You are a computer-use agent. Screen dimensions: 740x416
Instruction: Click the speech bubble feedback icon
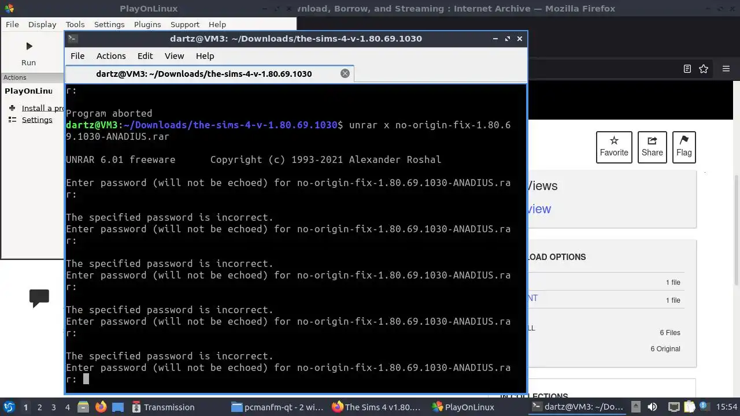[39, 298]
